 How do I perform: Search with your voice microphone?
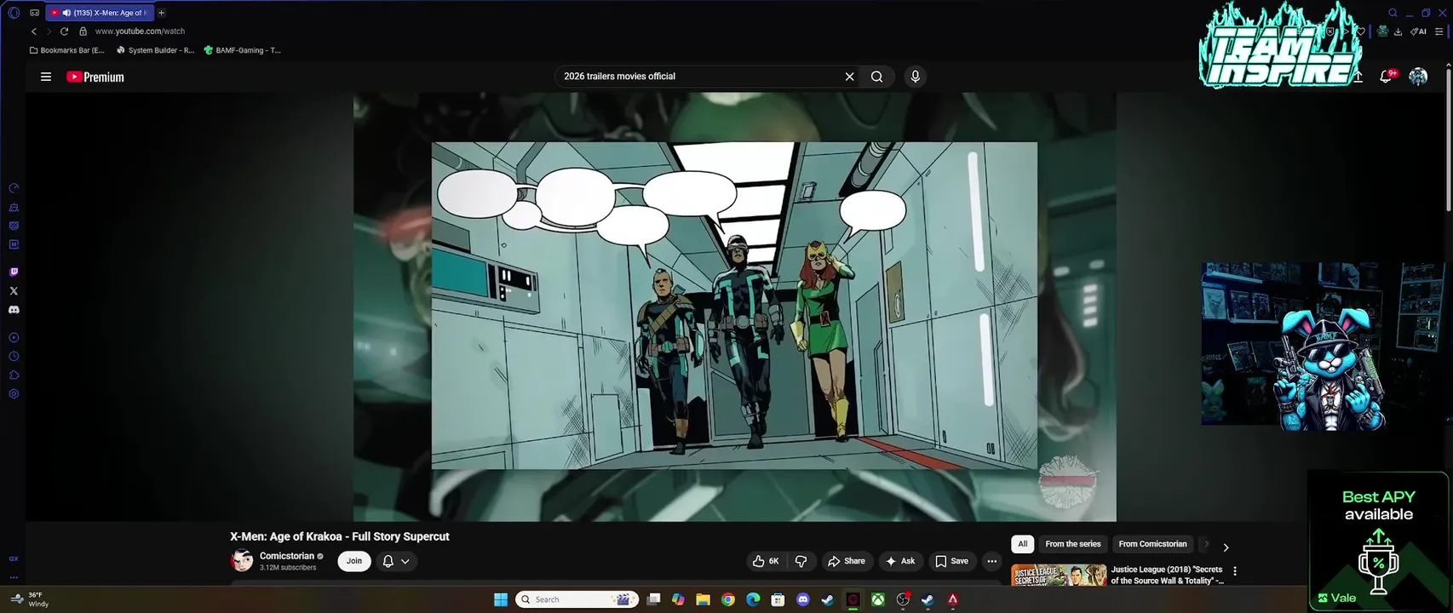[915, 77]
